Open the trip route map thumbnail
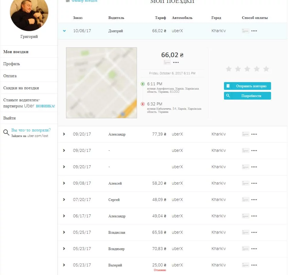 tap(101, 83)
